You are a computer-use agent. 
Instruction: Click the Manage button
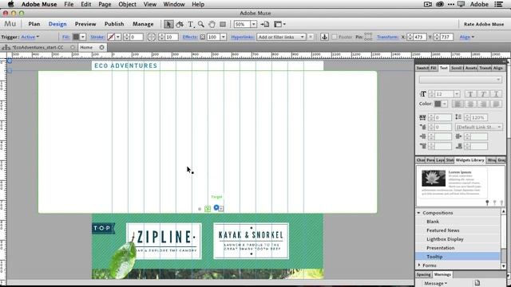tap(143, 24)
